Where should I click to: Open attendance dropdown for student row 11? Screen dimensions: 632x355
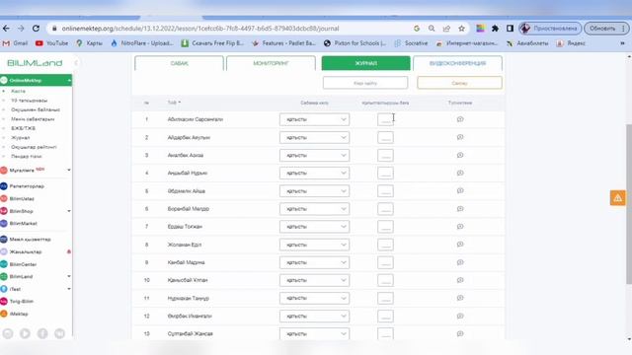pos(314,298)
